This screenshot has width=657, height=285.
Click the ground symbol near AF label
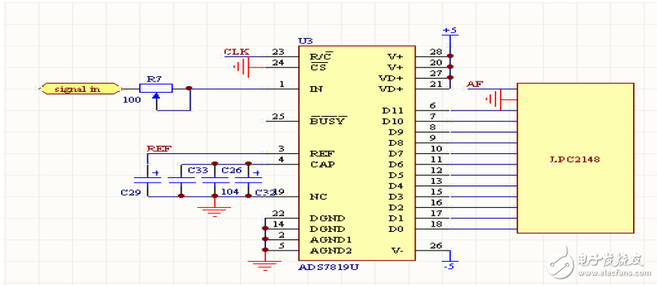[494, 99]
